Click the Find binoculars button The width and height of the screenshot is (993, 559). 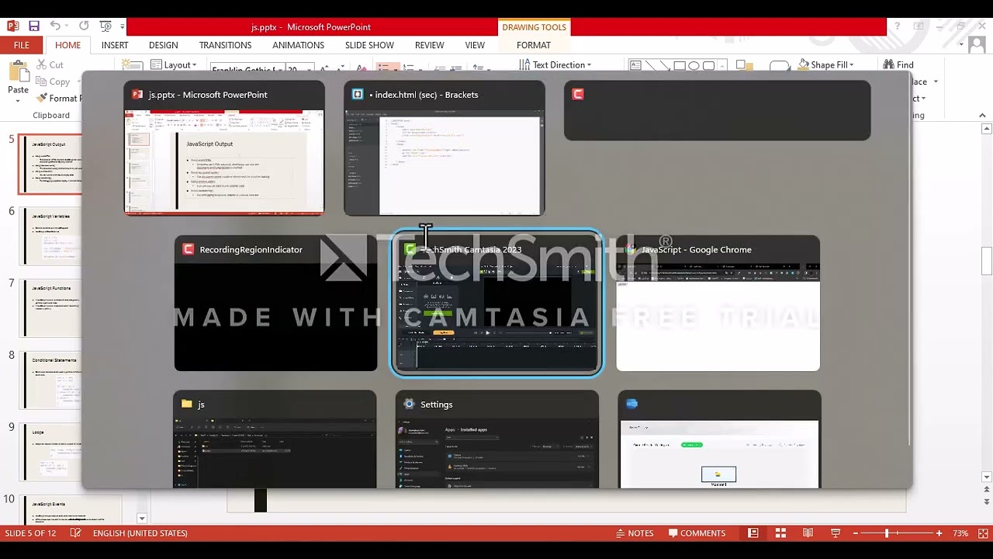tap(898, 64)
